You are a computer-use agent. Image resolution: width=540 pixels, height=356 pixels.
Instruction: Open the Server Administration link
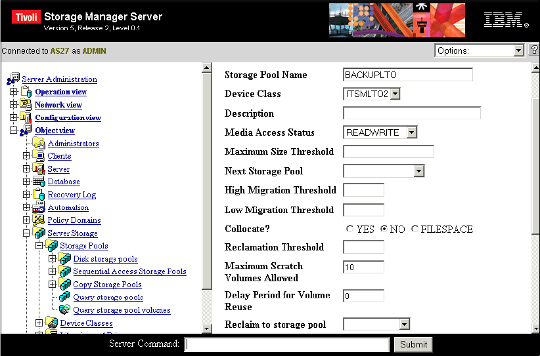(60, 79)
